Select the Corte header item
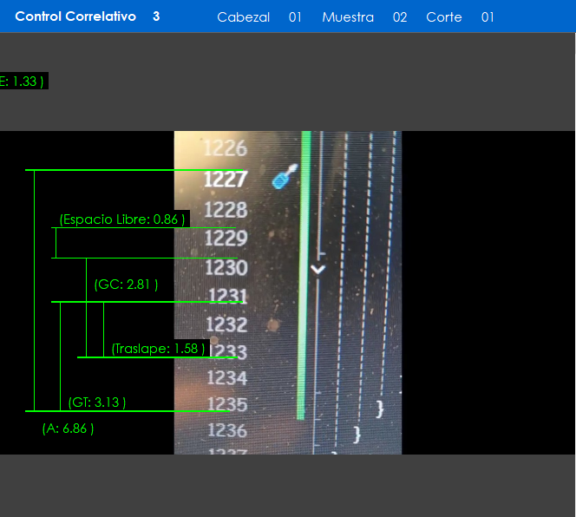576x517 pixels. [443, 17]
